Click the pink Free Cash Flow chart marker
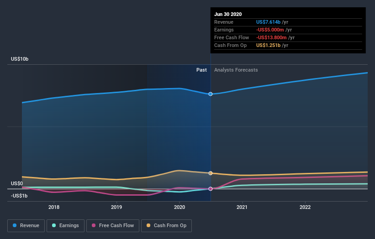This screenshot has height=239, width=375. click(x=211, y=189)
